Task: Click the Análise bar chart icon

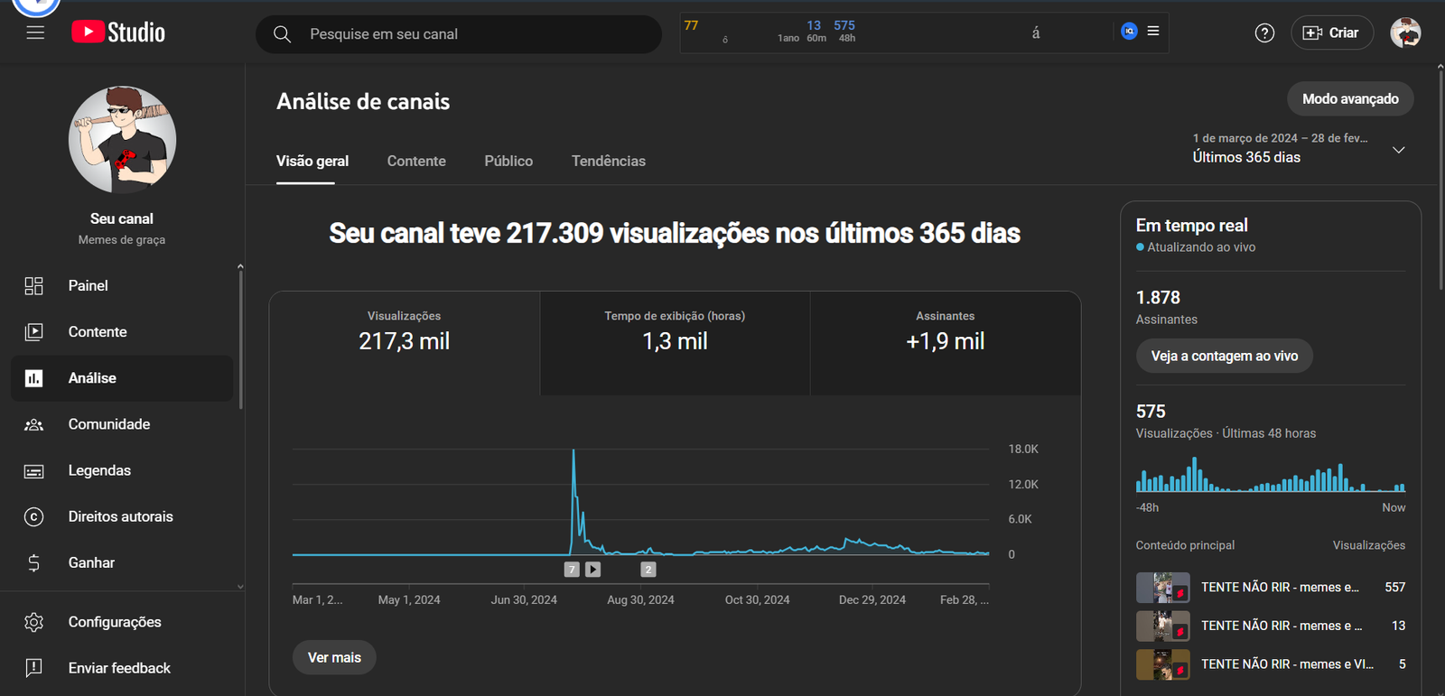Action: point(33,378)
